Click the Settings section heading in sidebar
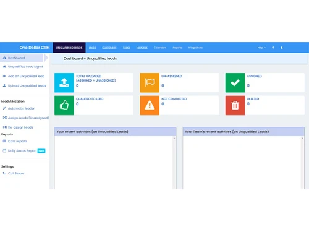This screenshot has height=232, width=309. 7,166
